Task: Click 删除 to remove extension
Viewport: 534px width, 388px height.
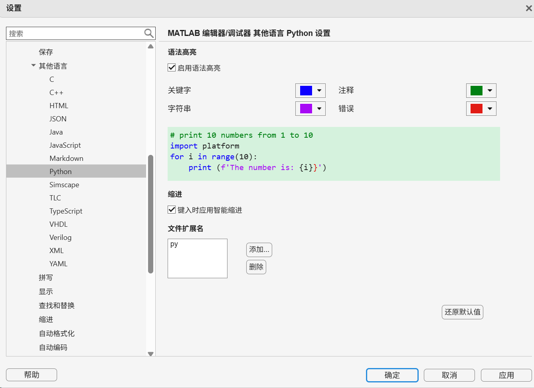Action: tap(256, 267)
